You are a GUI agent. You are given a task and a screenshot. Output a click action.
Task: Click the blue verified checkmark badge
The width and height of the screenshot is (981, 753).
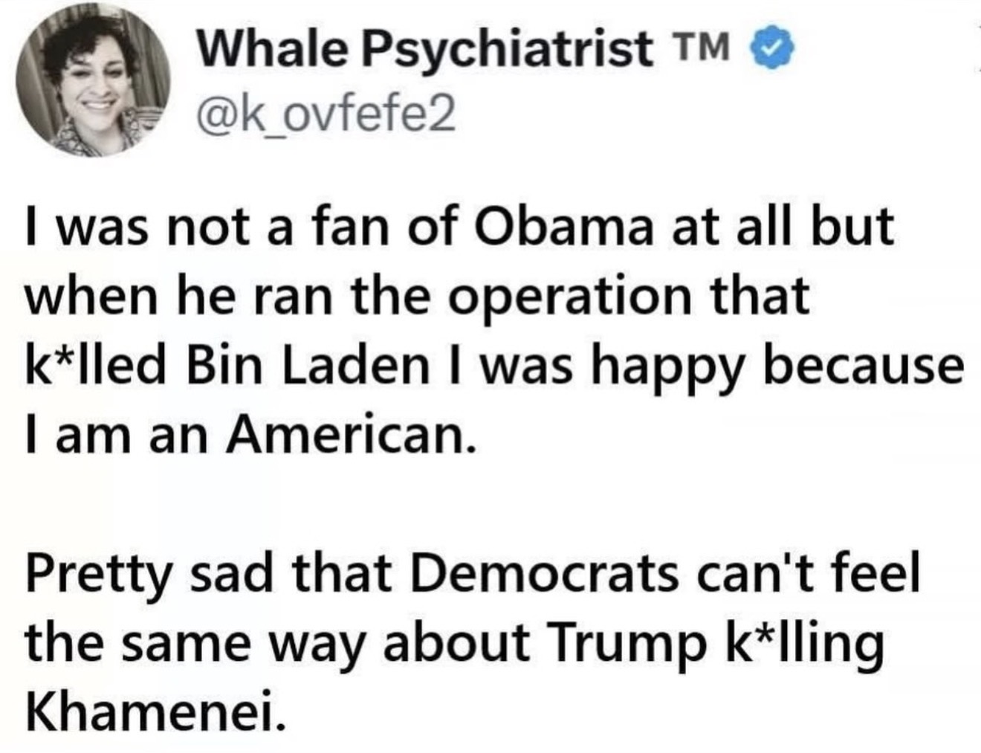[x=775, y=51]
